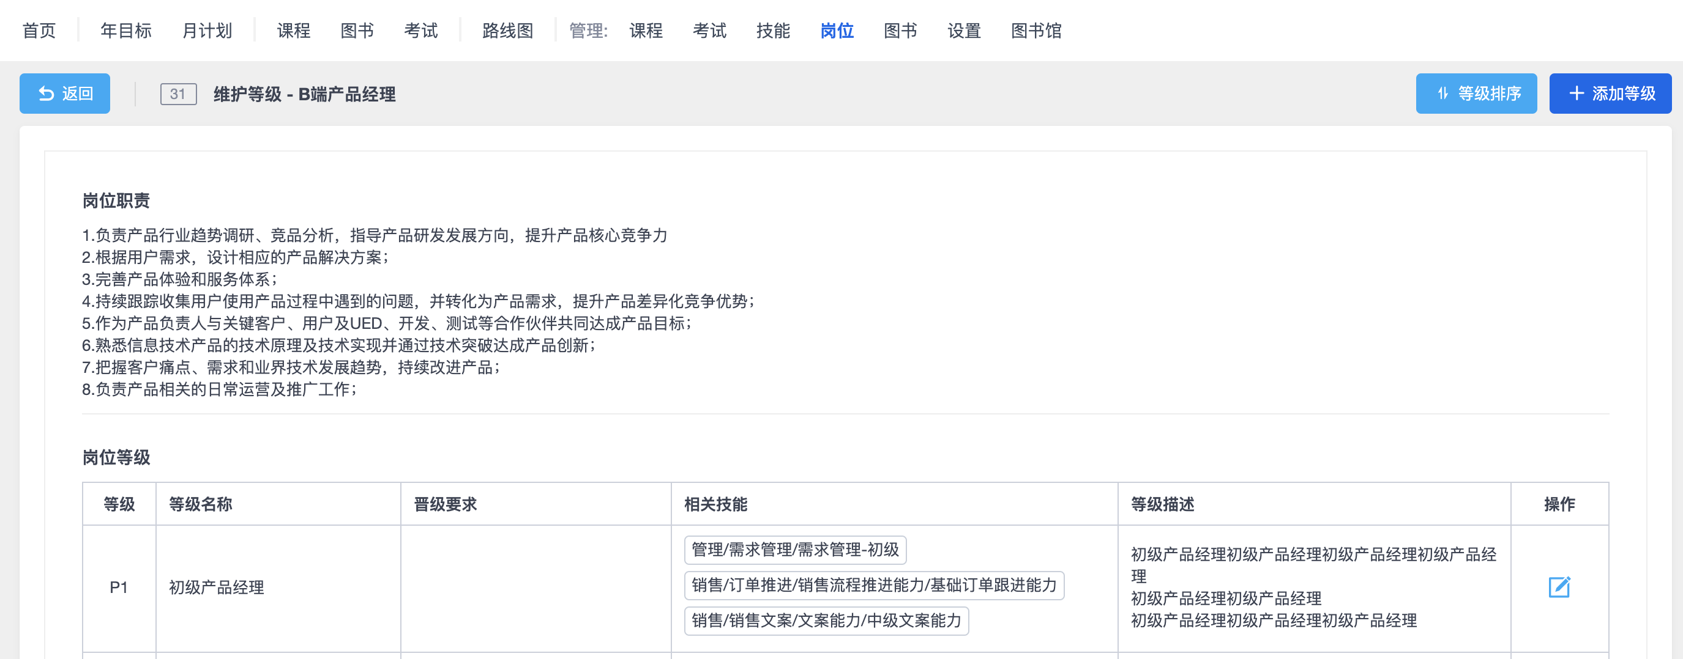Click skill tag 基础订单跟进能力
The image size is (1683, 659).
(874, 585)
